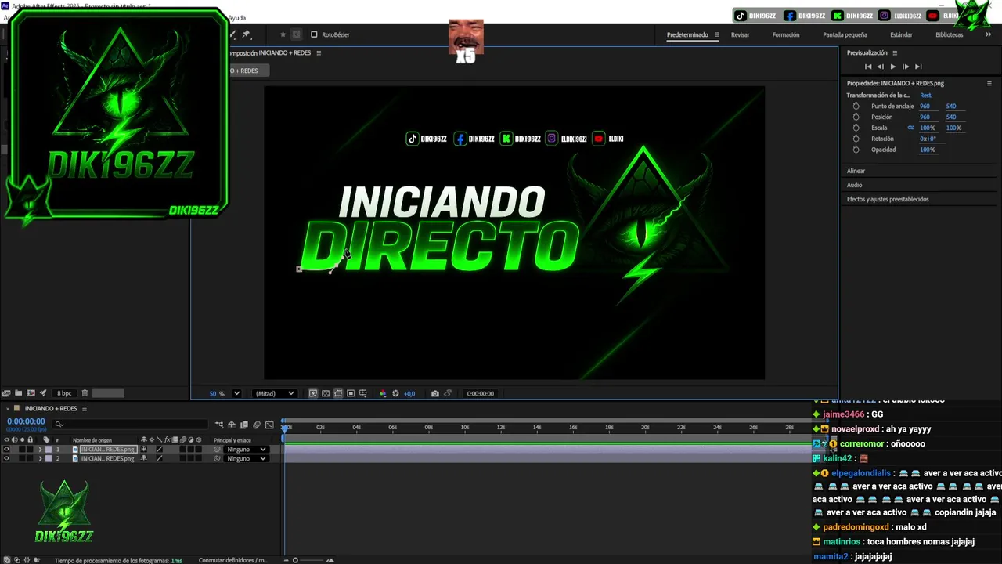Toggle stopwatch for Posición
The height and width of the screenshot is (564, 1002).
point(856,117)
